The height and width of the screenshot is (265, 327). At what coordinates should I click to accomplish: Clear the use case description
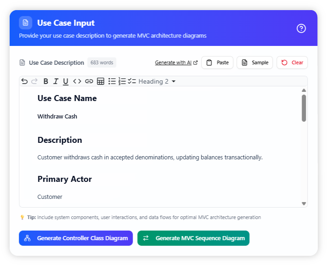coord(292,62)
